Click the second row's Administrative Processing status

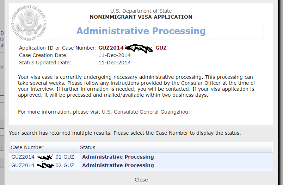[118, 165]
